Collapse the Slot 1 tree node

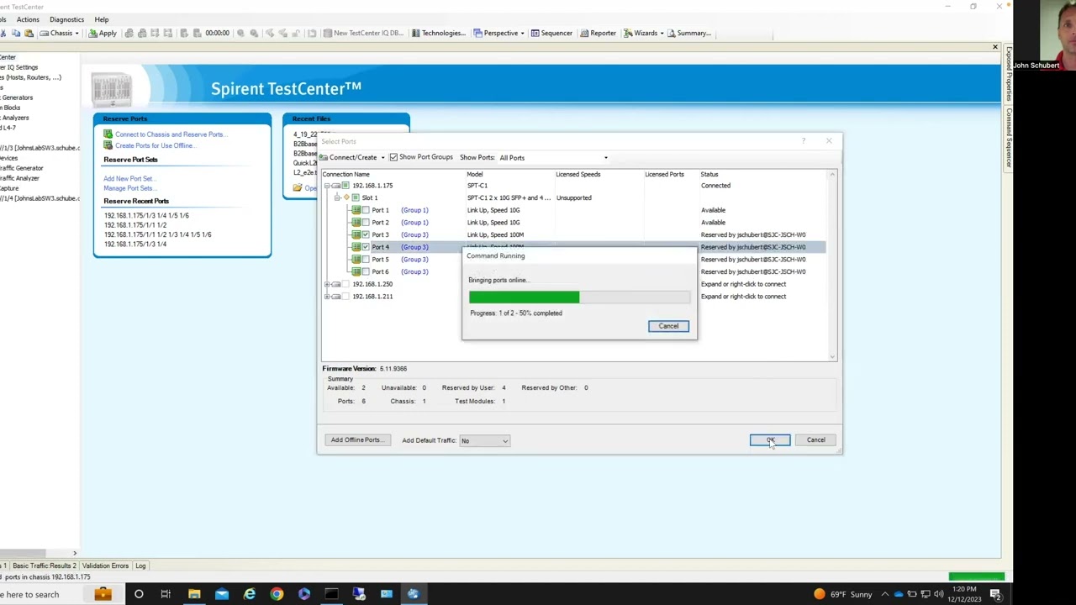click(x=337, y=197)
